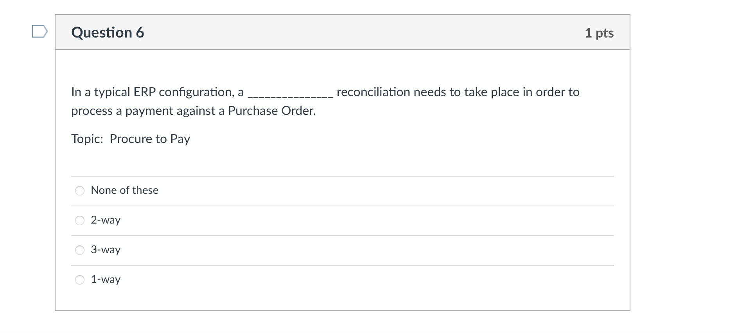Click the 'Topic: Procure to Pay' line

click(x=131, y=139)
